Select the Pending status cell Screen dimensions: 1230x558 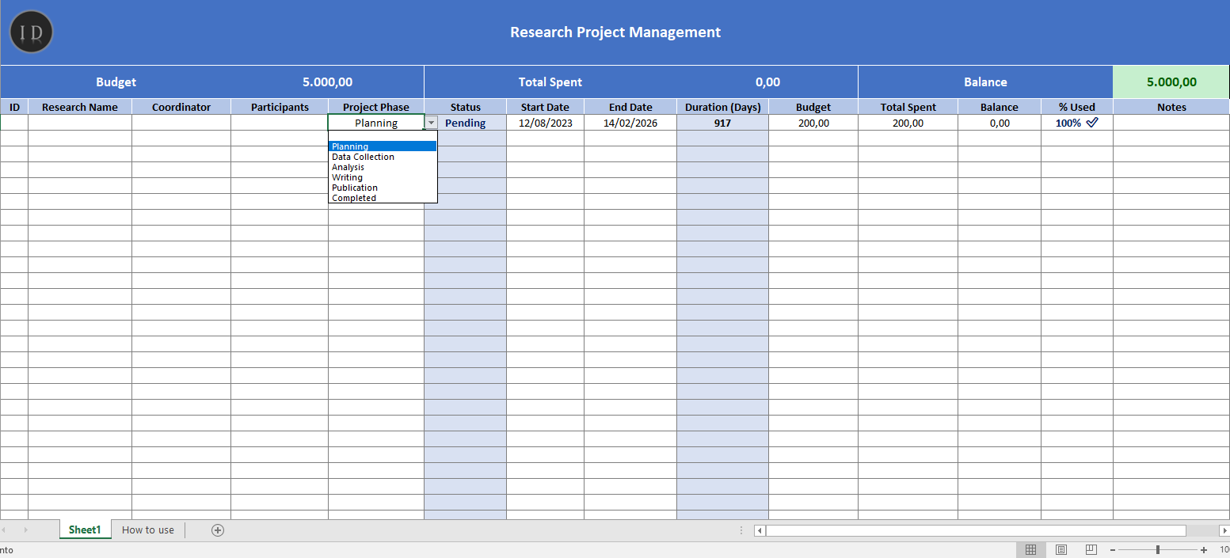point(466,123)
